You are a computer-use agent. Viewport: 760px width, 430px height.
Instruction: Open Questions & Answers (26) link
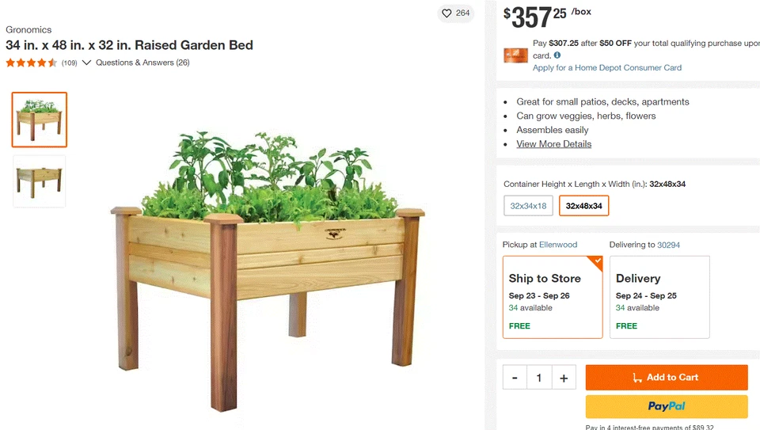point(142,63)
